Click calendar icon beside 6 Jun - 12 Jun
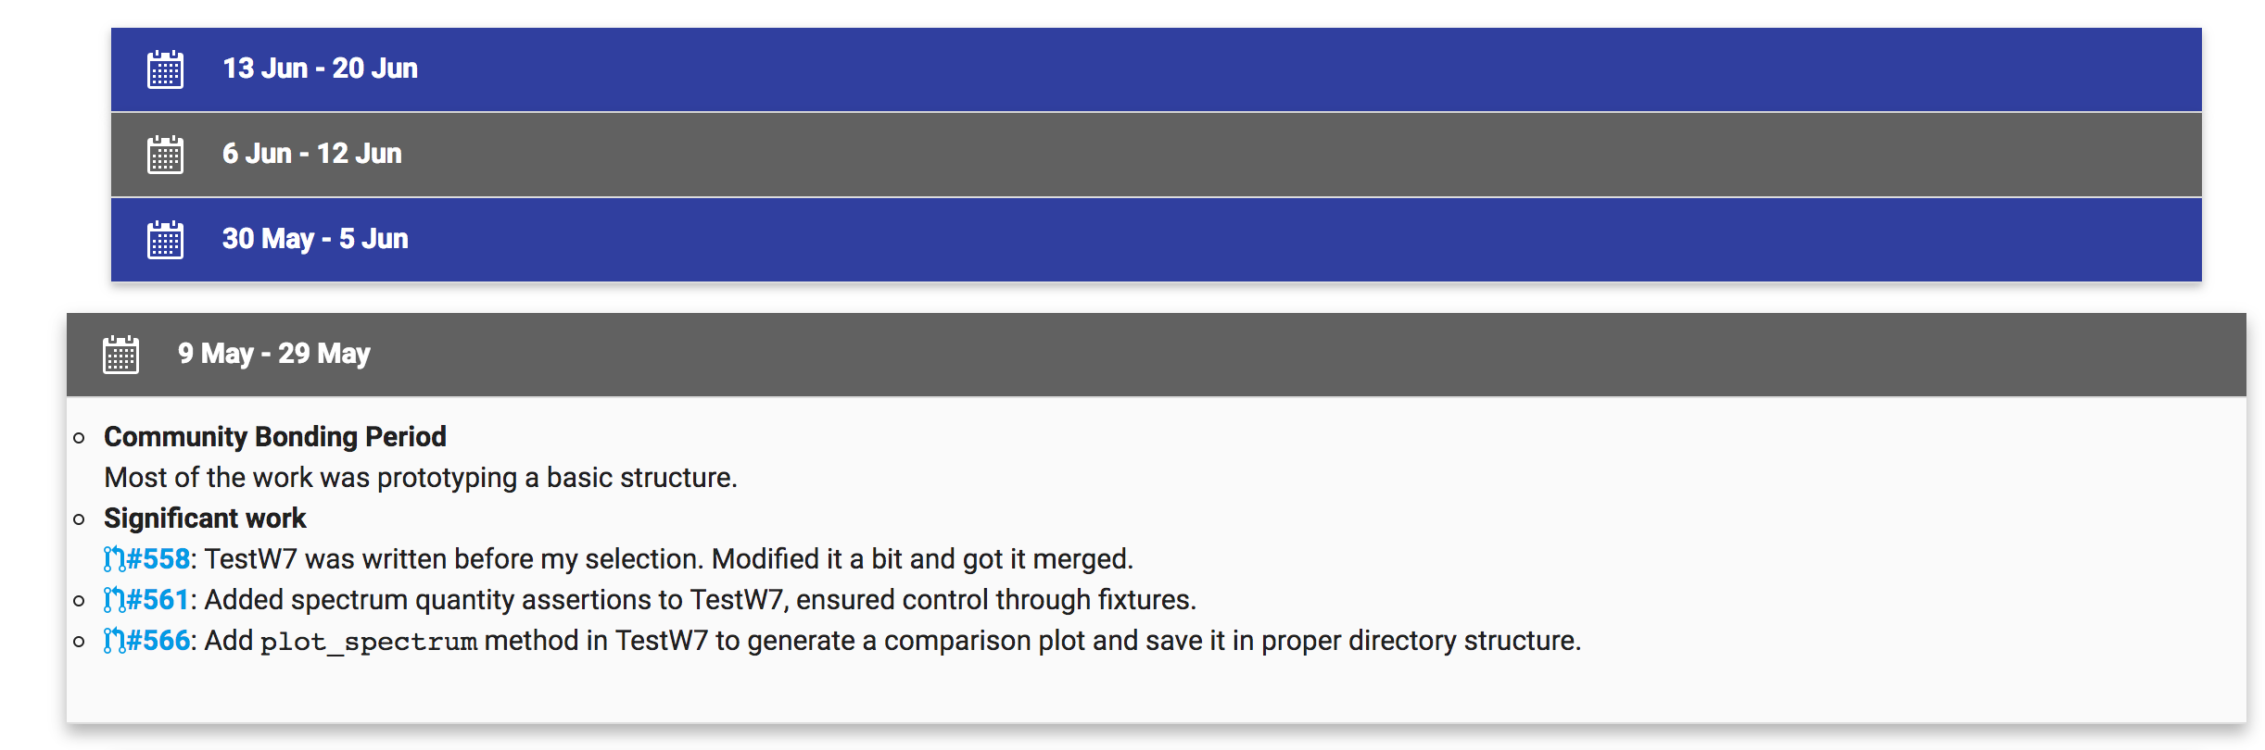2265x750 pixels. pos(165,155)
